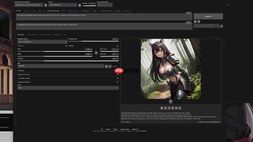The image size is (253, 142).
Task: Open the Train tab
Action: [x=64, y=11]
